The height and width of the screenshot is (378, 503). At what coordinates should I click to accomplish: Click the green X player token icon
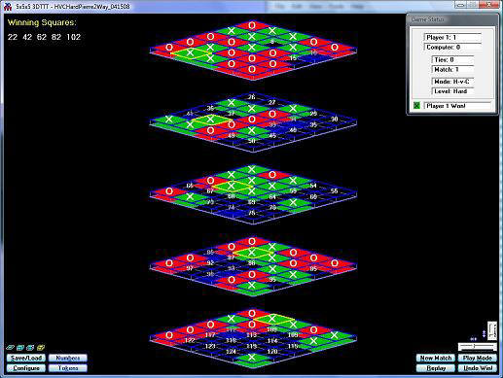click(x=416, y=106)
